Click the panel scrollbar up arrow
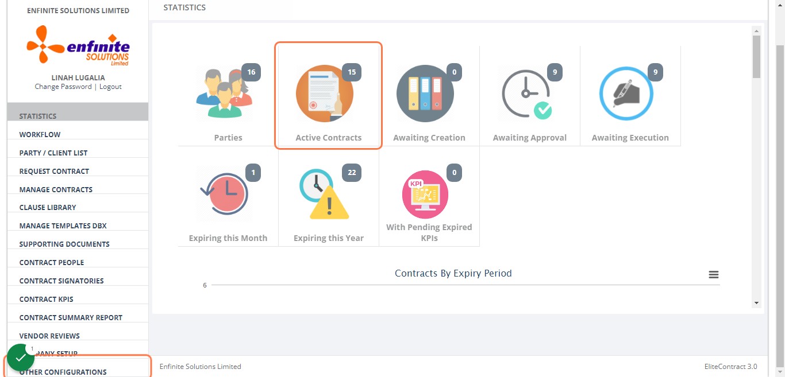785x377 pixels. point(756,31)
